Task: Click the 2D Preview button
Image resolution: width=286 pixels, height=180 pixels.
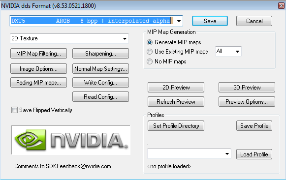Action: pyautogui.click(x=176, y=88)
